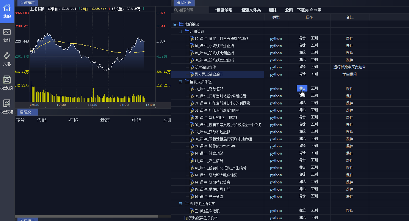Click the 10:30 time axis label
The image size is (409, 221).
(61, 105)
